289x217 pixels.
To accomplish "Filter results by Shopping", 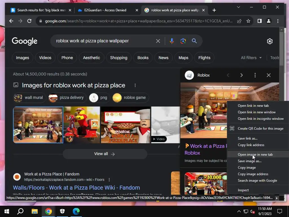I will coord(119,58).
